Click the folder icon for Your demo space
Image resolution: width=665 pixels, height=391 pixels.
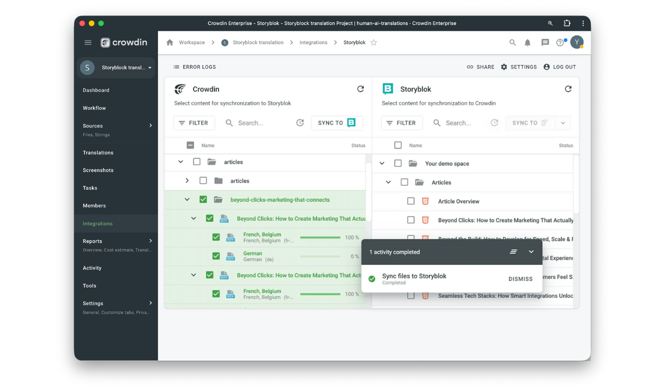tap(413, 164)
